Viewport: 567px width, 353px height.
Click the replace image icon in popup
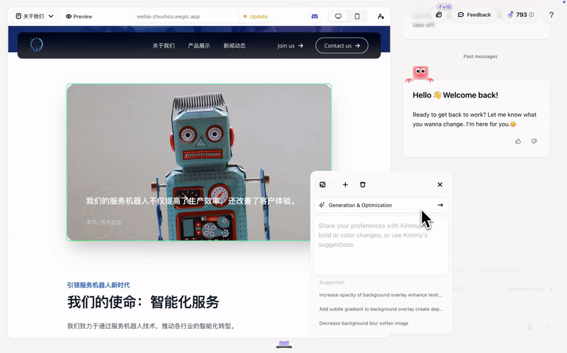pos(322,185)
